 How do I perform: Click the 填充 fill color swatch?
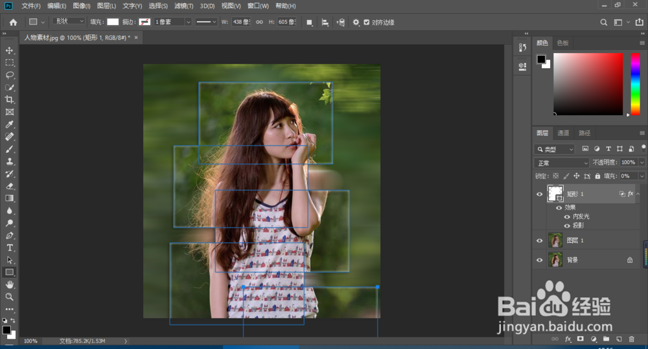[113, 22]
